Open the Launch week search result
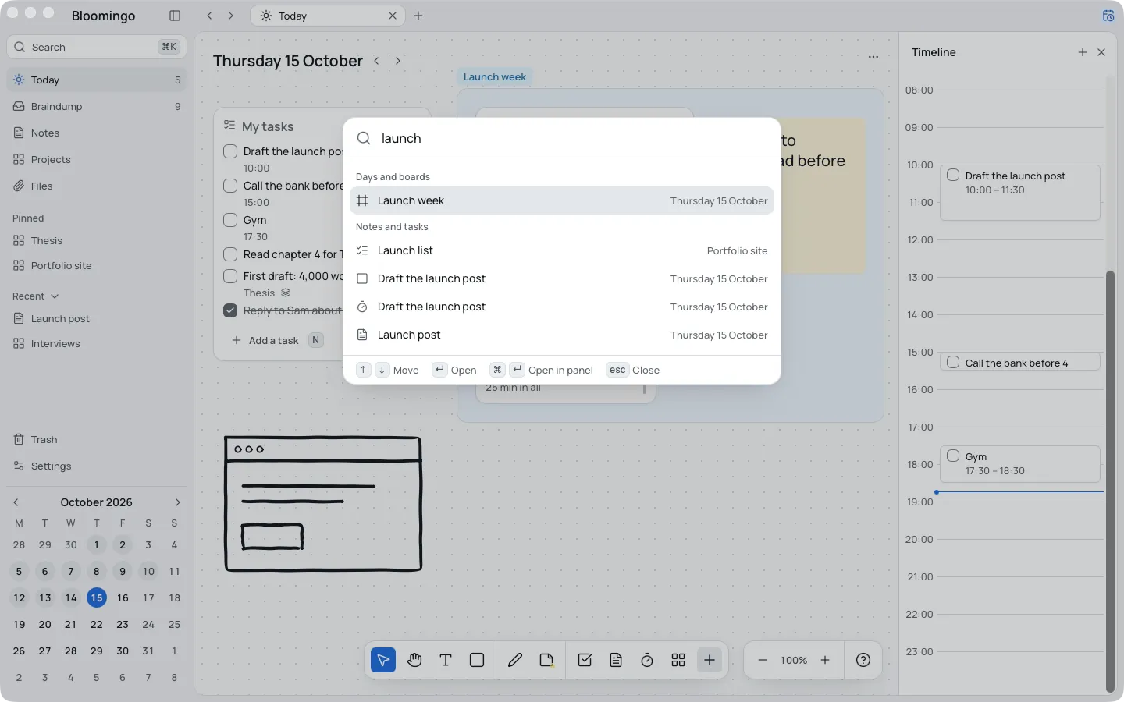 [562, 200]
